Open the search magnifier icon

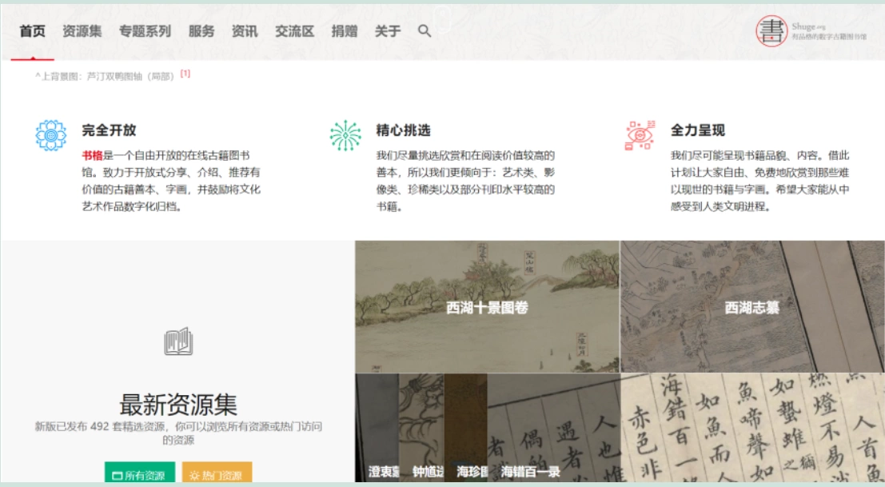[x=425, y=31]
